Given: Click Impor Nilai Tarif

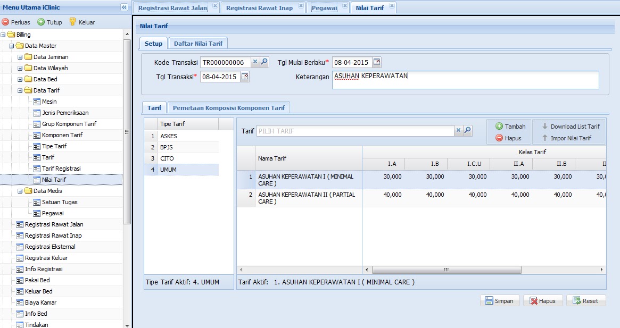Looking at the screenshot, I should click(x=566, y=138).
